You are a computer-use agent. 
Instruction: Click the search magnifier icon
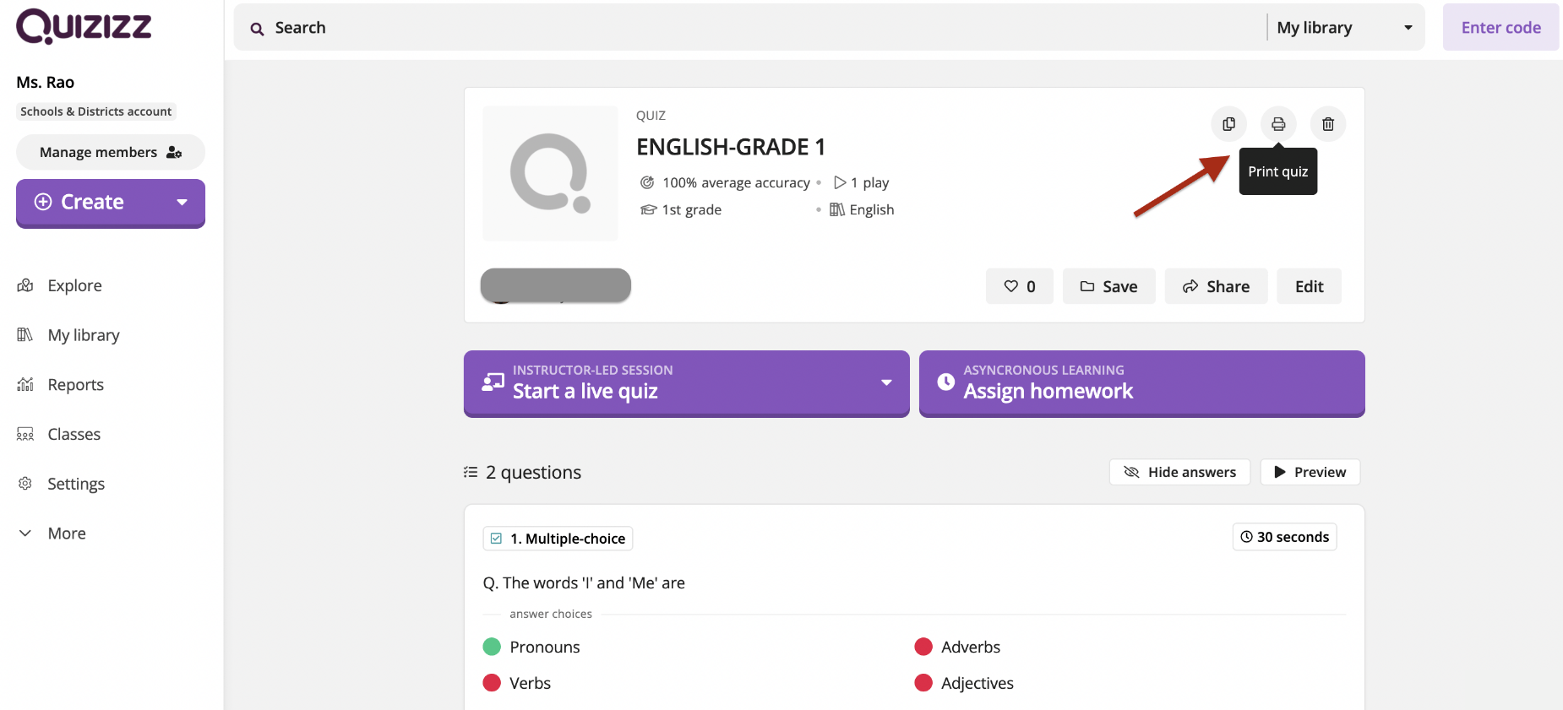coord(258,29)
